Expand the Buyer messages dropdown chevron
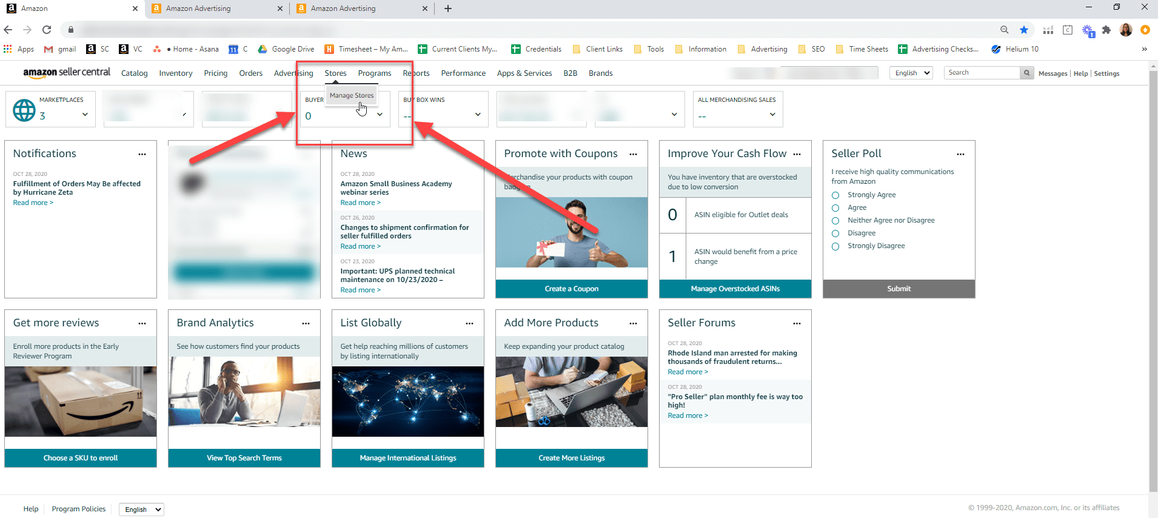 click(380, 115)
